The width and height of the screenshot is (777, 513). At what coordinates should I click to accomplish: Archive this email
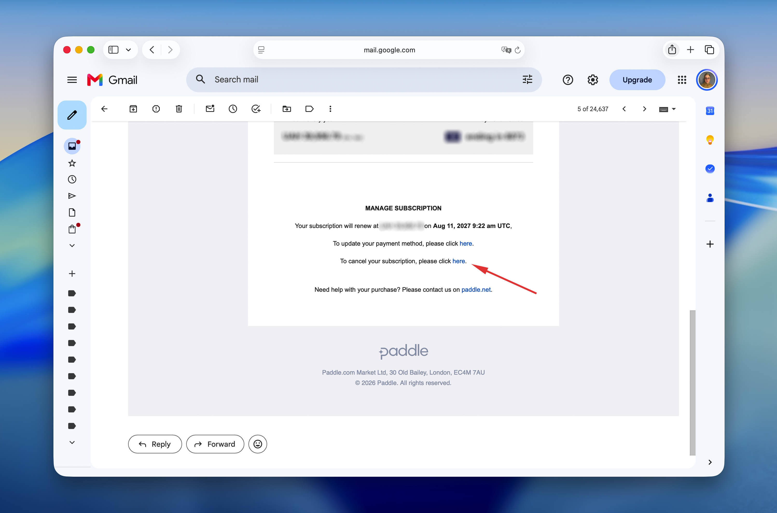pyautogui.click(x=133, y=109)
